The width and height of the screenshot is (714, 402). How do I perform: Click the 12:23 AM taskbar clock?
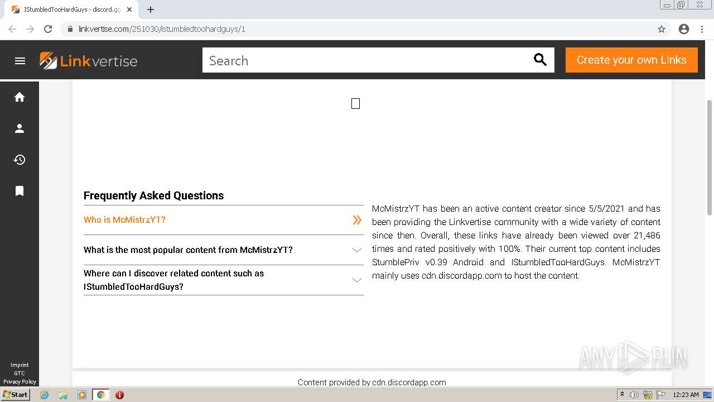[686, 395]
